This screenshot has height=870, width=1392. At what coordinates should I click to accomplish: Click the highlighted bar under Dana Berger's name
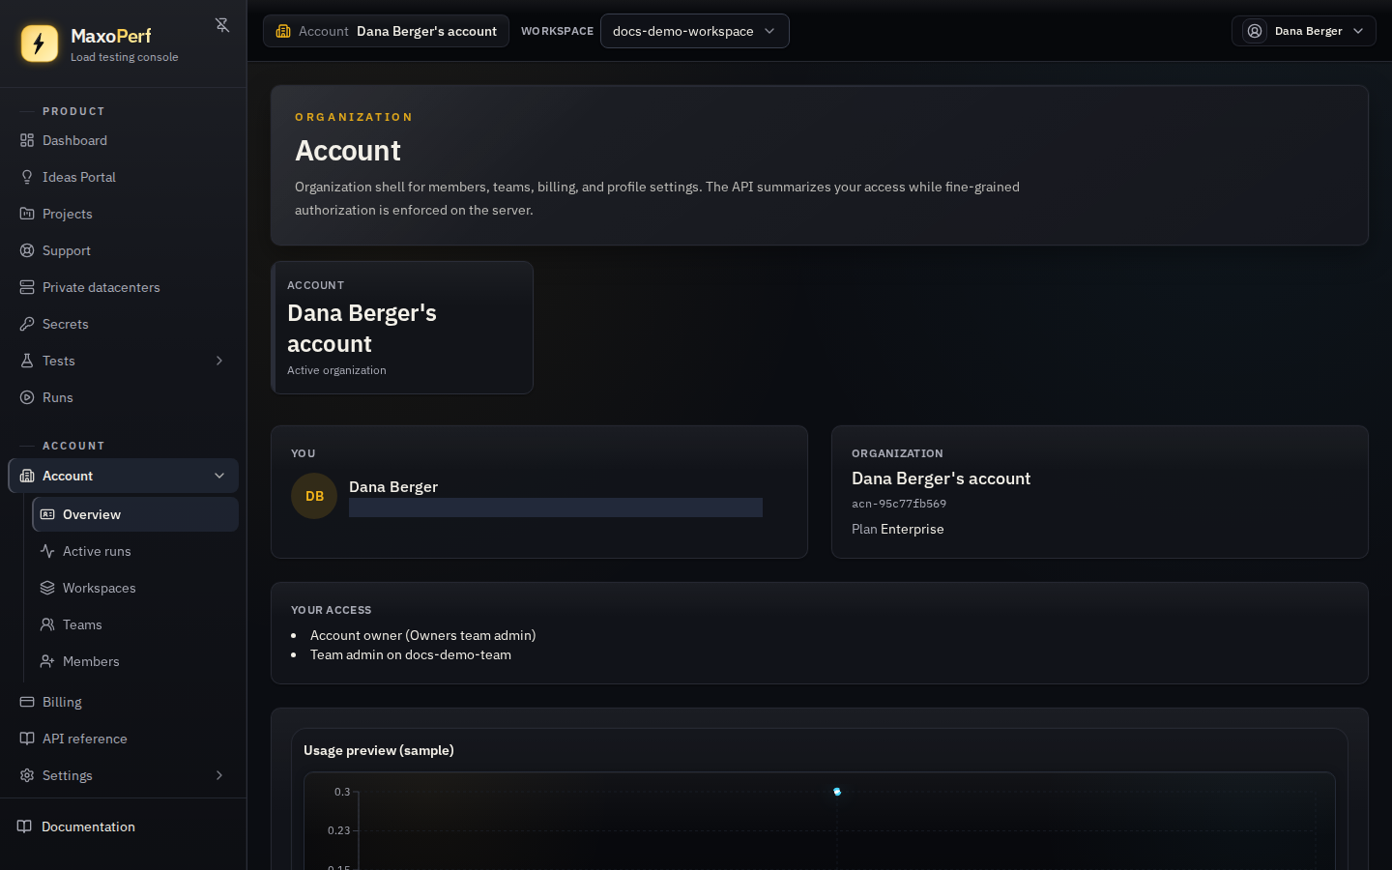coord(556,507)
